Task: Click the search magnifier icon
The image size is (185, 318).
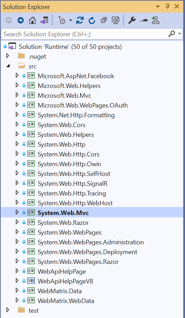Action: [172, 34]
